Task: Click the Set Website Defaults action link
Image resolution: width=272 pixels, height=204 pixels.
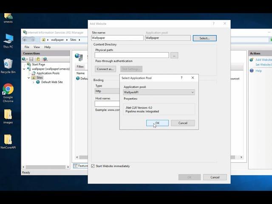Action: click(x=263, y=65)
